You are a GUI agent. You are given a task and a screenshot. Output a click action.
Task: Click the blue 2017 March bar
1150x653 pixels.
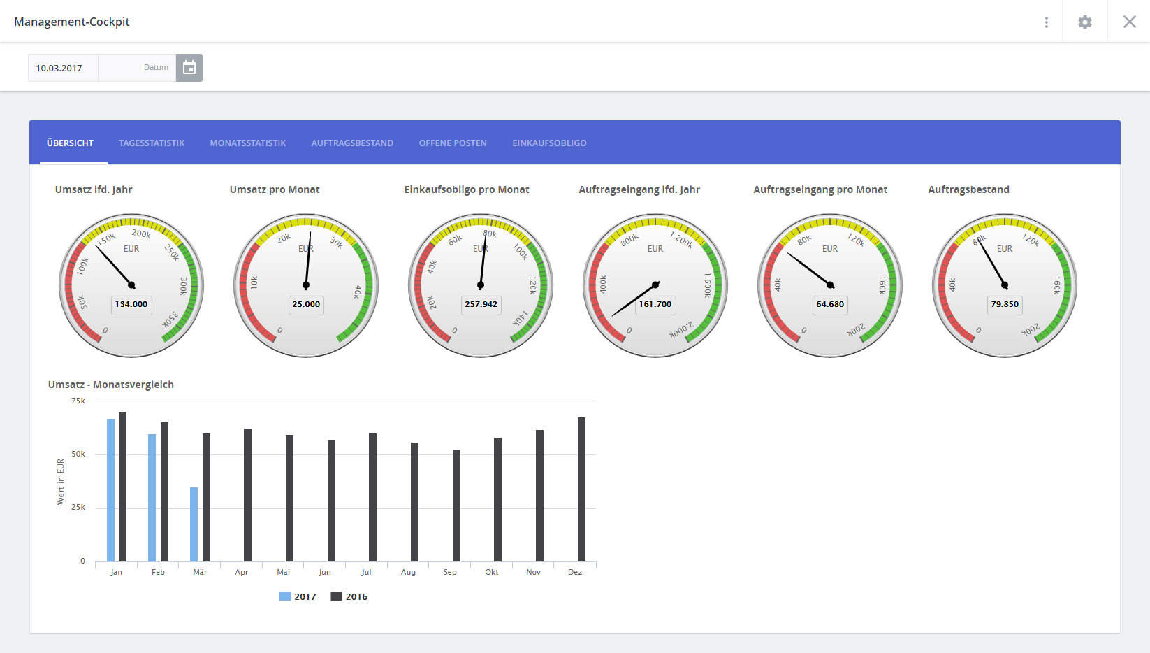pyautogui.click(x=194, y=524)
